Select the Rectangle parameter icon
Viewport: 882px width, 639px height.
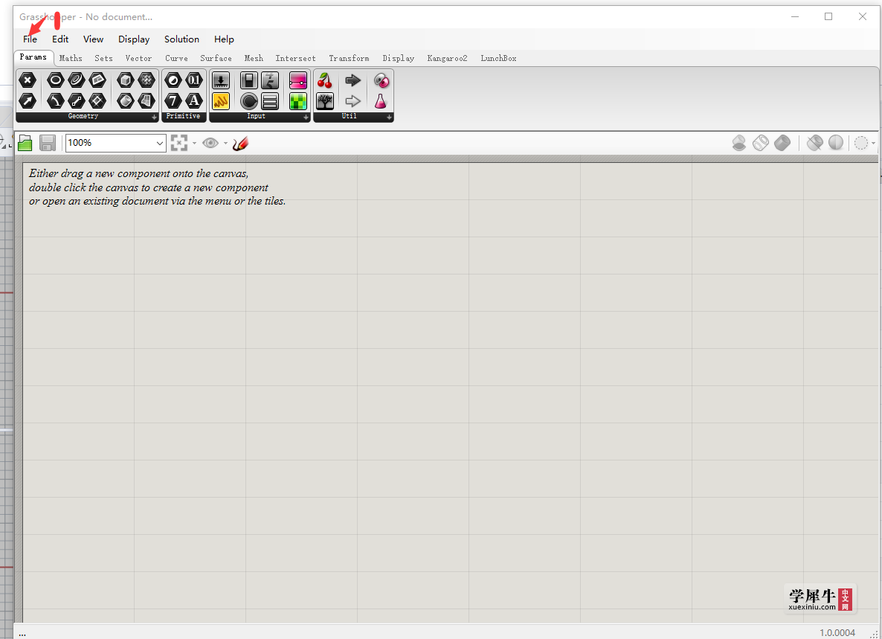97,100
